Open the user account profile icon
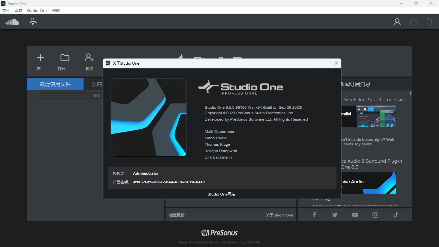Image resolution: width=439 pixels, height=247 pixels. (397, 22)
